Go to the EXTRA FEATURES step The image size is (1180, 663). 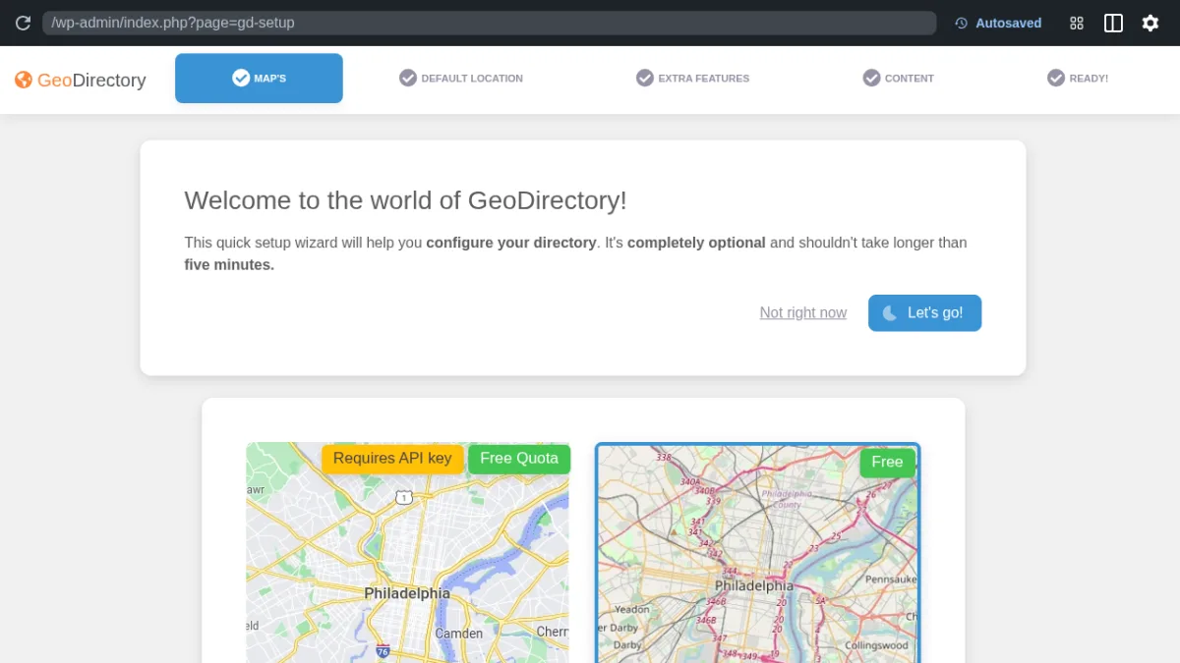point(692,78)
